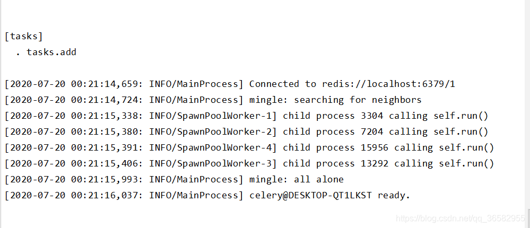Screen dimensions: 530x228
Task: Click the 'mingle: all alone' message
Action: click(x=297, y=179)
